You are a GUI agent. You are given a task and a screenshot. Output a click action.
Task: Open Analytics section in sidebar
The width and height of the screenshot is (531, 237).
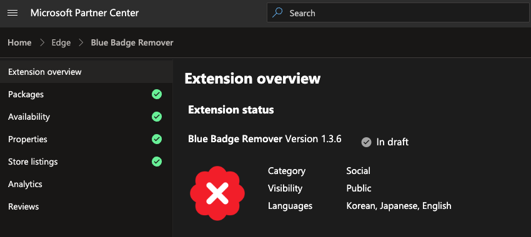(86, 184)
